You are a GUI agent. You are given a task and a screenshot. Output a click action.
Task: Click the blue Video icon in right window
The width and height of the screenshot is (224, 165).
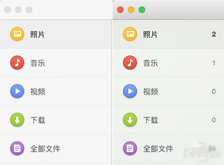point(130,91)
